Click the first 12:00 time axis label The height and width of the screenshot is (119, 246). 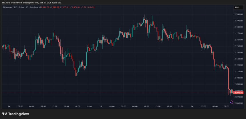pyautogui.click(x=55, y=106)
